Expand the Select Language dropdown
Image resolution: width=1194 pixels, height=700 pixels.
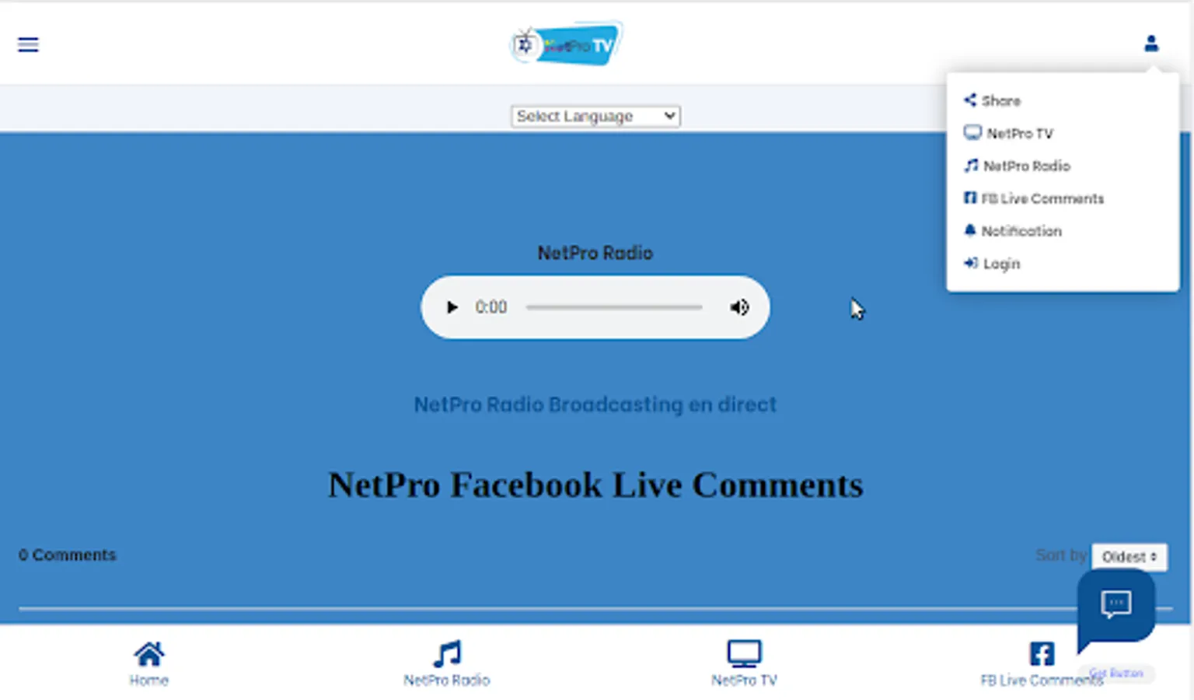[x=595, y=116]
